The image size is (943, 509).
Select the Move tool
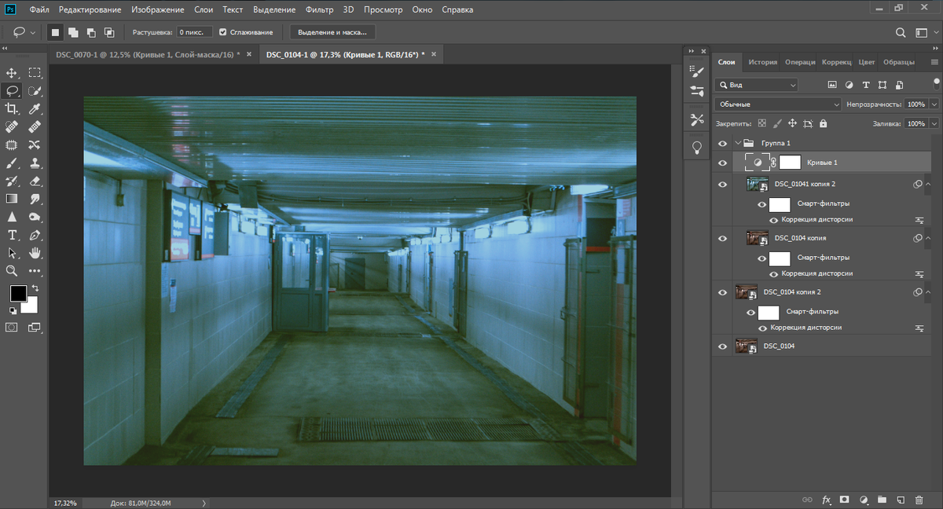(x=12, y=73)
